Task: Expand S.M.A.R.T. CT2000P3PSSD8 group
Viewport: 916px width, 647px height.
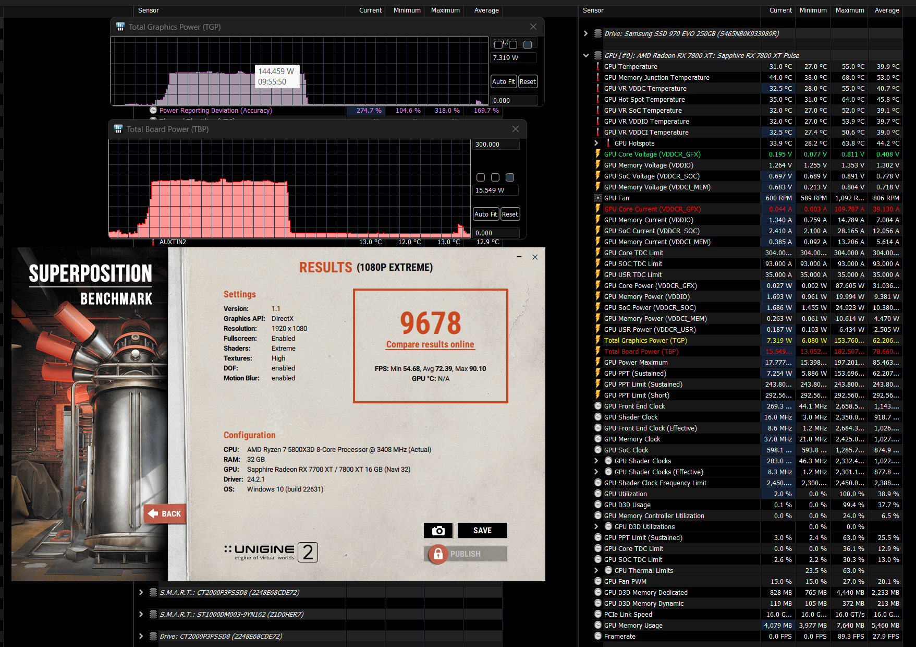Action: coord(141,592)
